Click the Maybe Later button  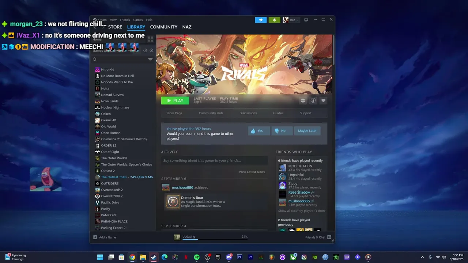[x=307, y=131]
